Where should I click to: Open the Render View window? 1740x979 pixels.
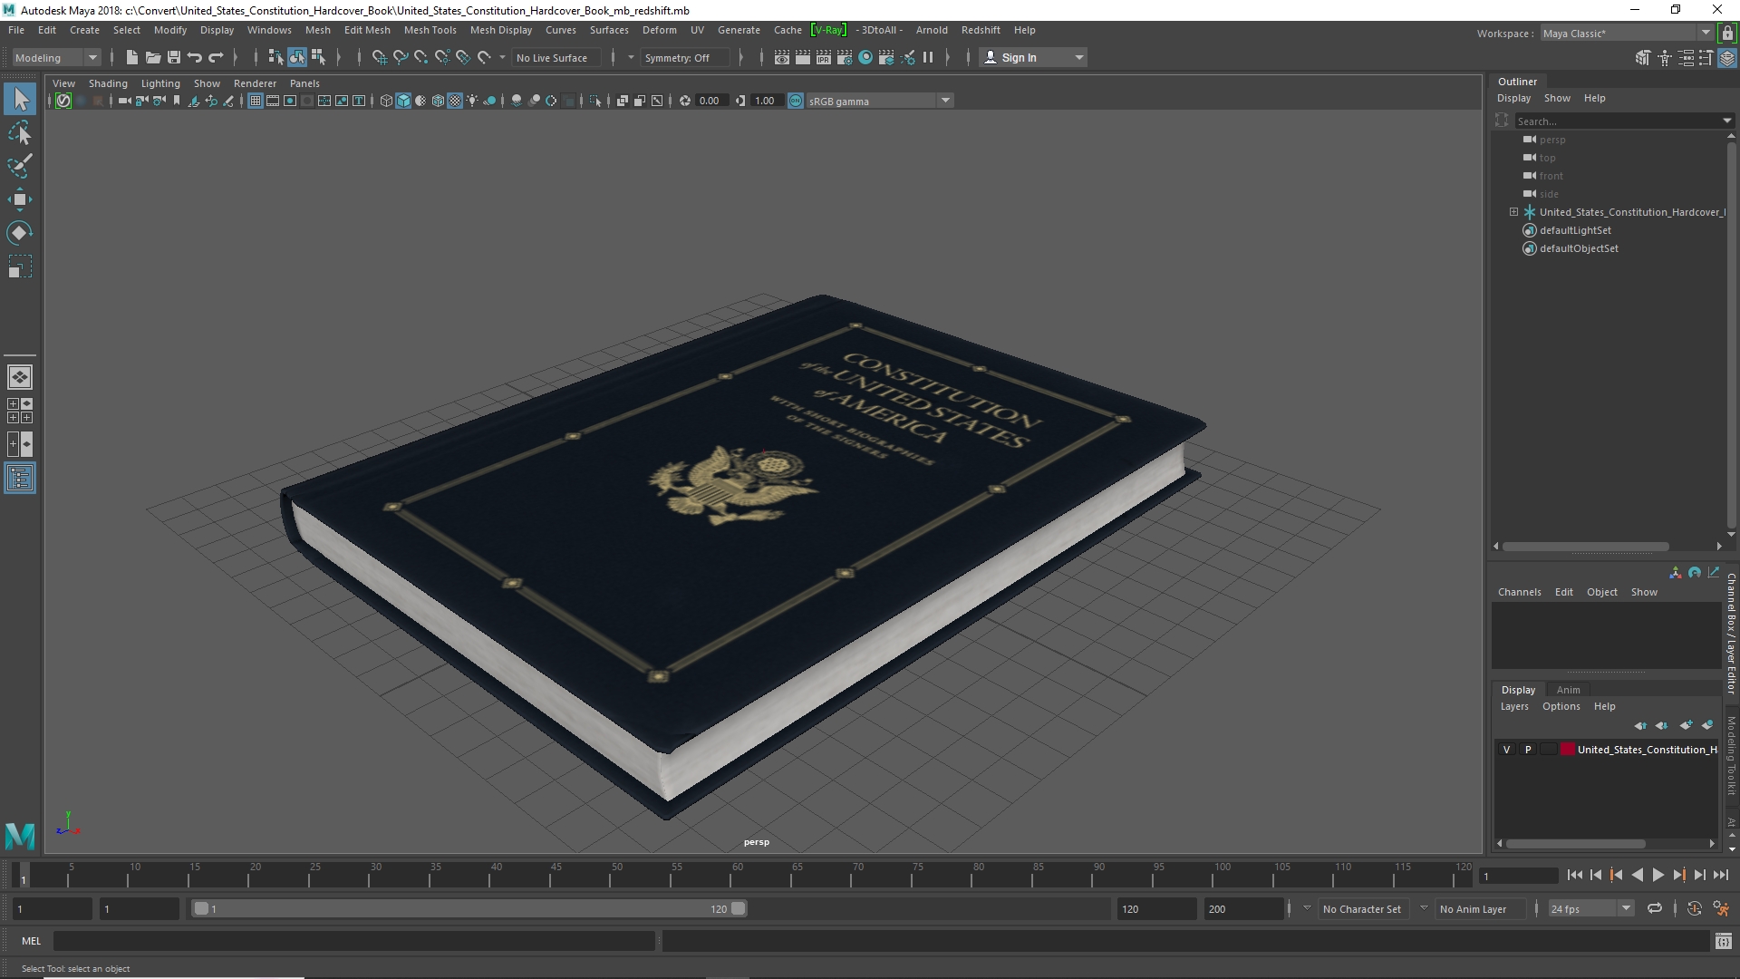point(781,57)
